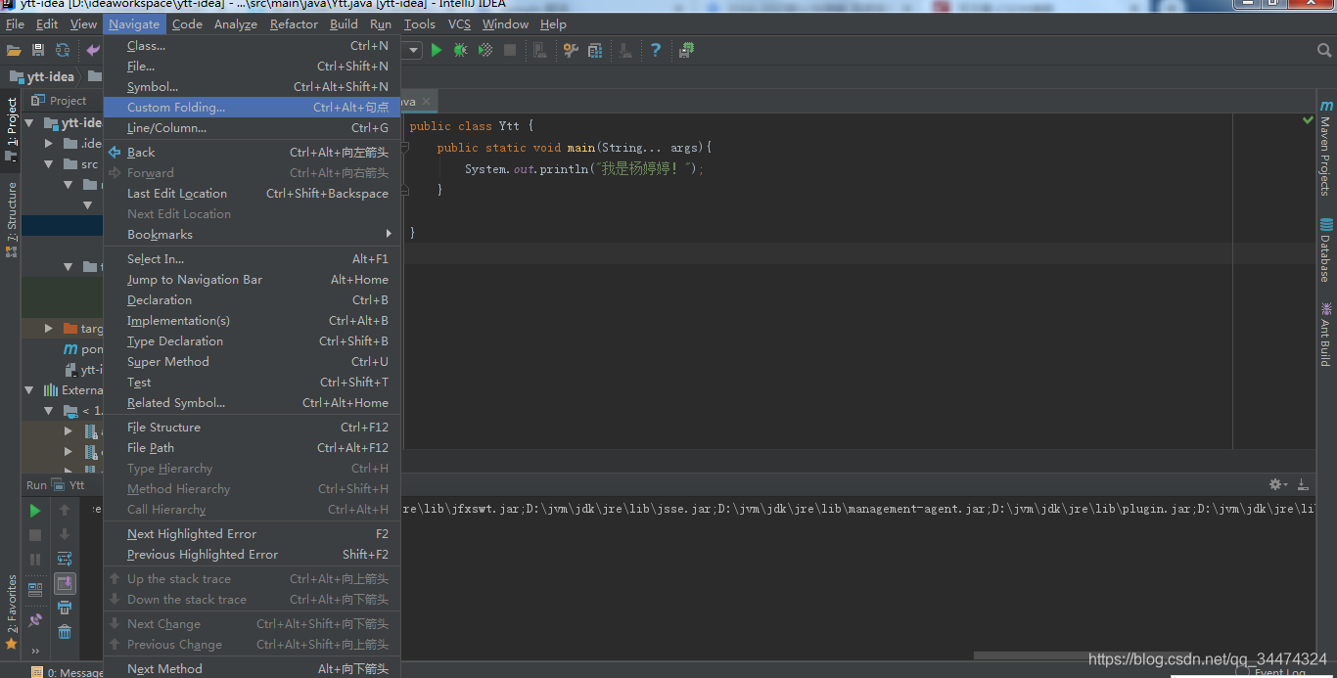Open the Refactor menu
The image size is (1337, 678).
(x=294, y=24)
